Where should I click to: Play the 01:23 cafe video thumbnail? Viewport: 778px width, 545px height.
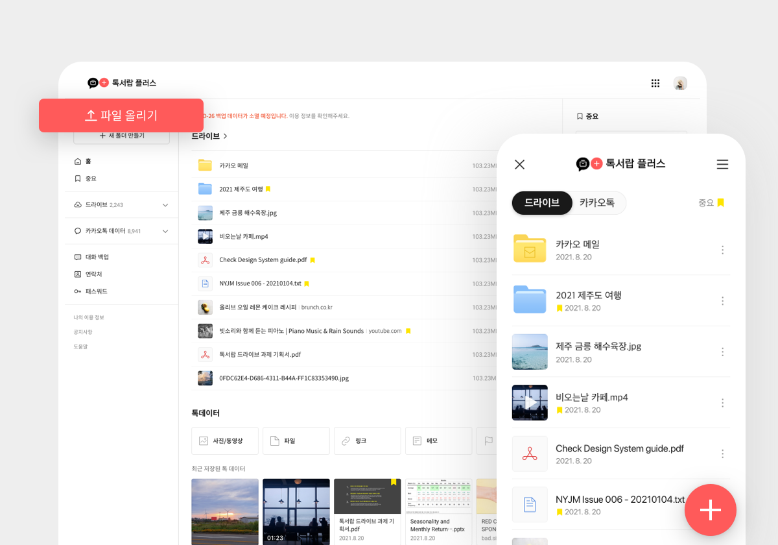(296, 512)
